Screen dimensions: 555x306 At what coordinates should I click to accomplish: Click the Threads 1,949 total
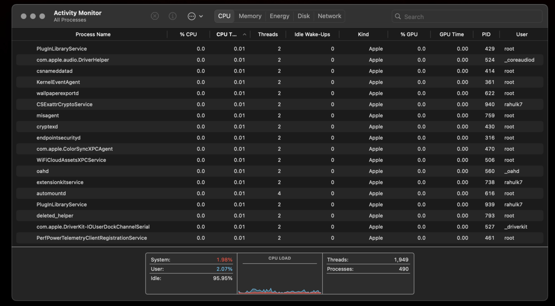[401, 260]
